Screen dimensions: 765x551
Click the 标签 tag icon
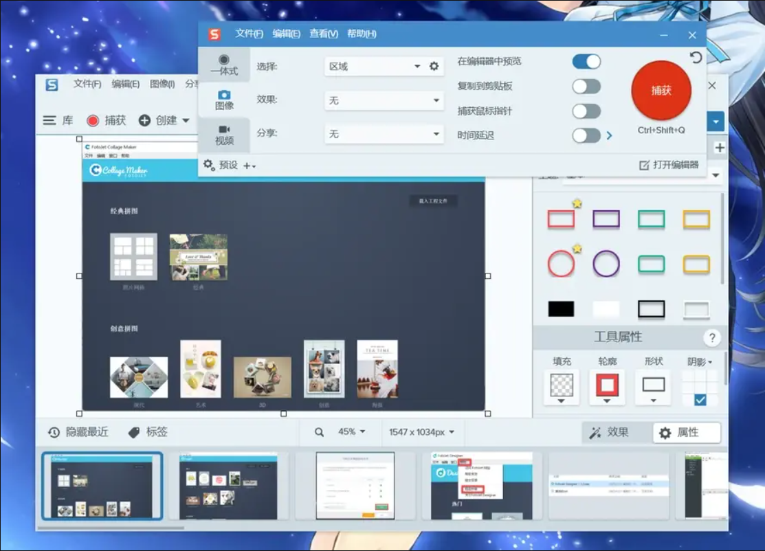coord(135,432)
